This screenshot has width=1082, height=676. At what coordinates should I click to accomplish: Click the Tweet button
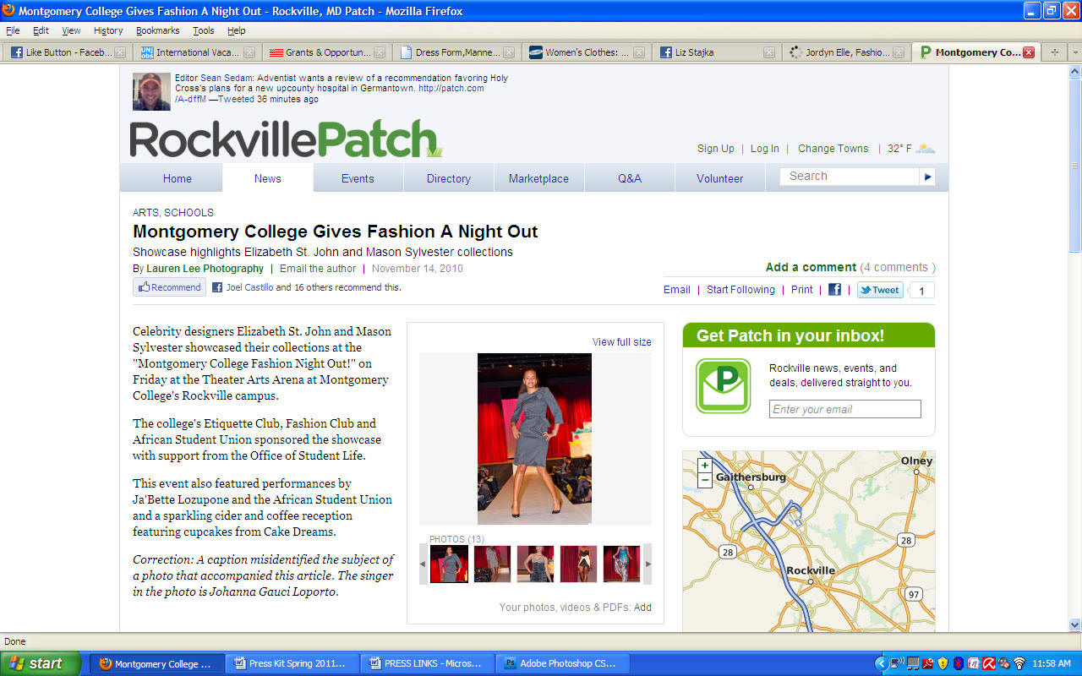click(x=880, y=290)
